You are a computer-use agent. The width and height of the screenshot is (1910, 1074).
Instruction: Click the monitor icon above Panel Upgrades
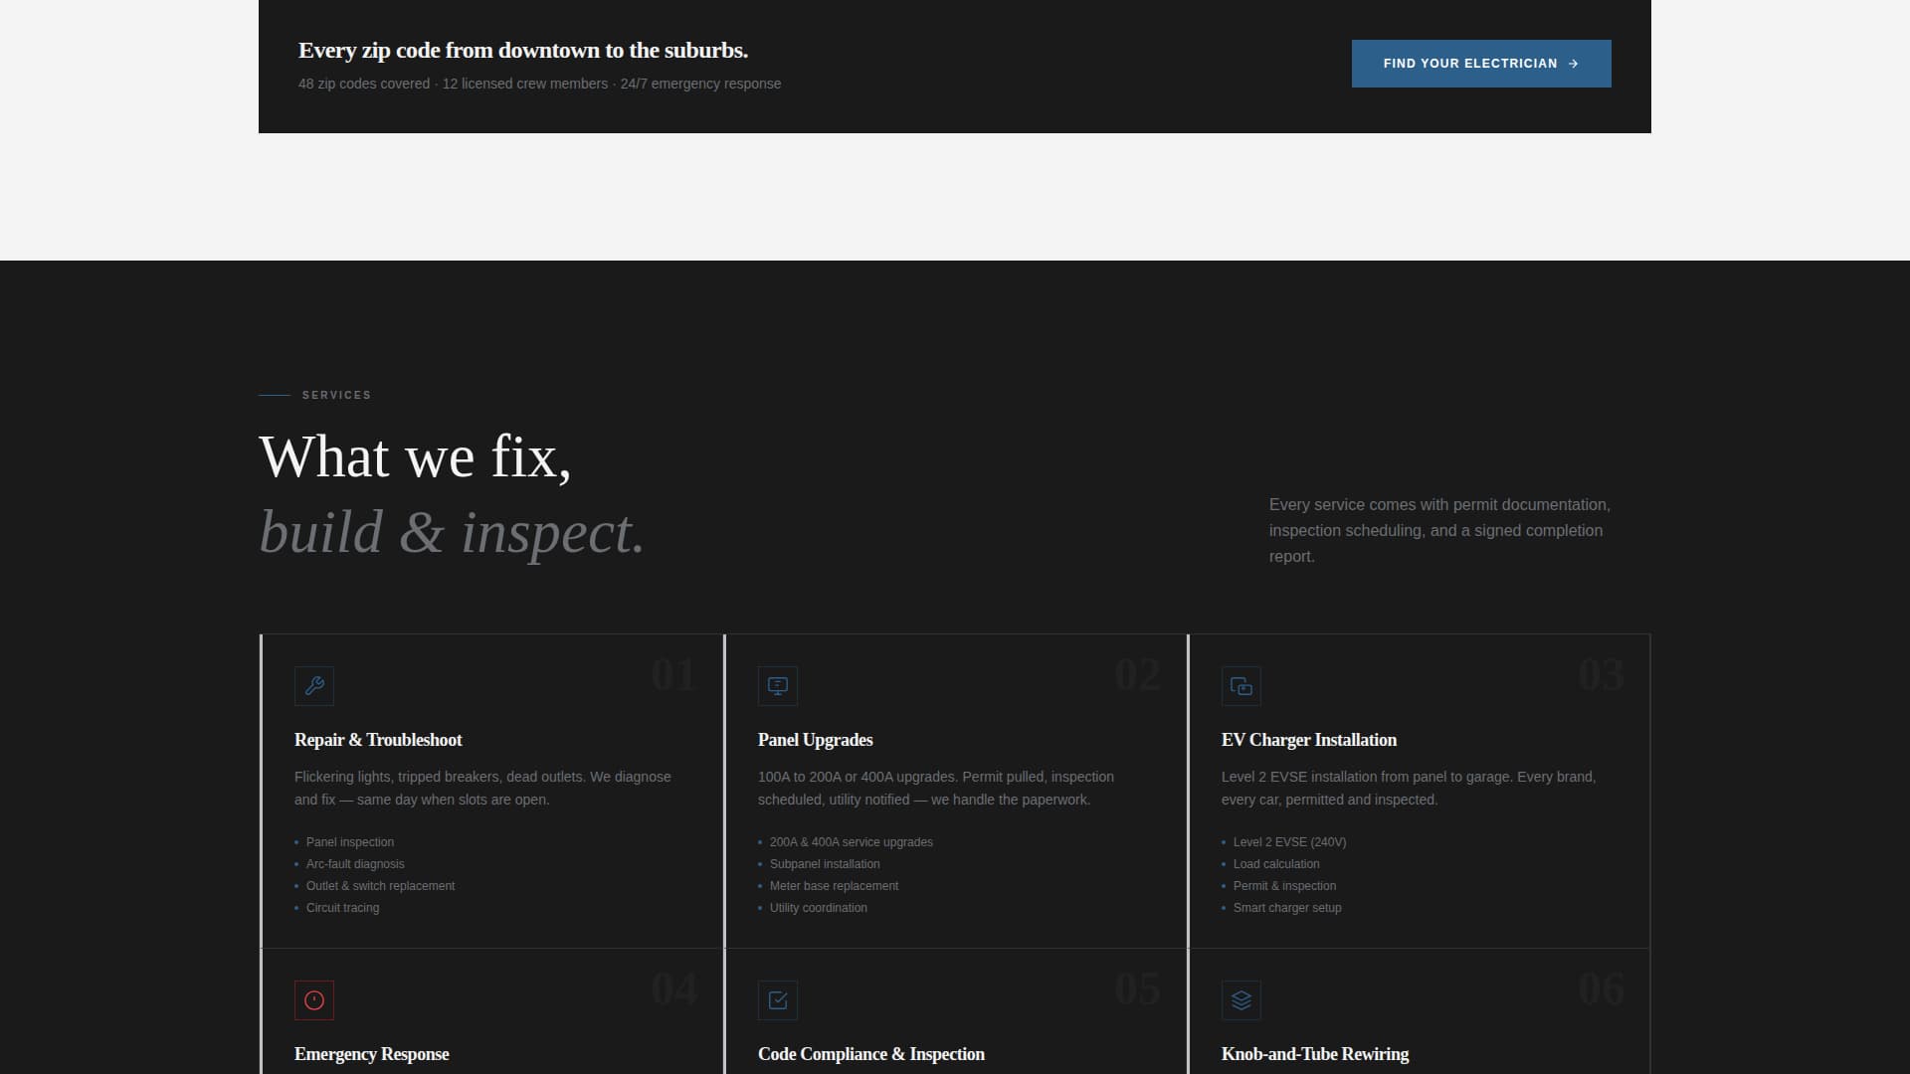click(778, 686)
